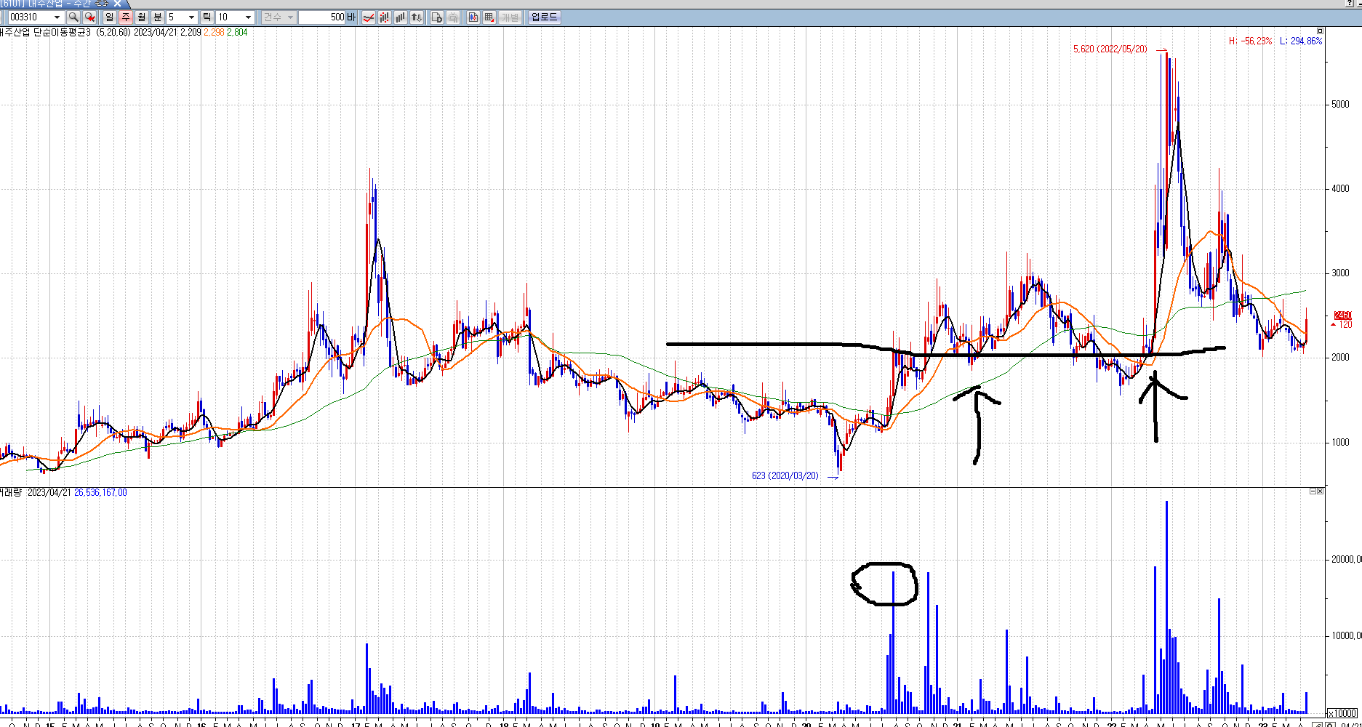Screen dimensions: 1362x727
Task: Toggle the minute (분) period button
Action: tap(158, 17)
